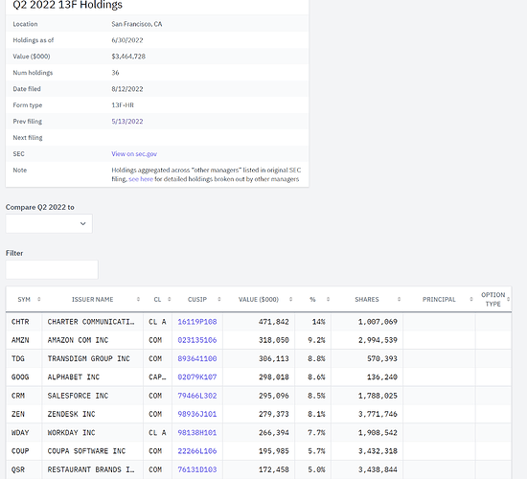Sort table by SYM column arrows
Viewport: 527px width, 479px height.
pyautogui.click(x=39, y=300)
